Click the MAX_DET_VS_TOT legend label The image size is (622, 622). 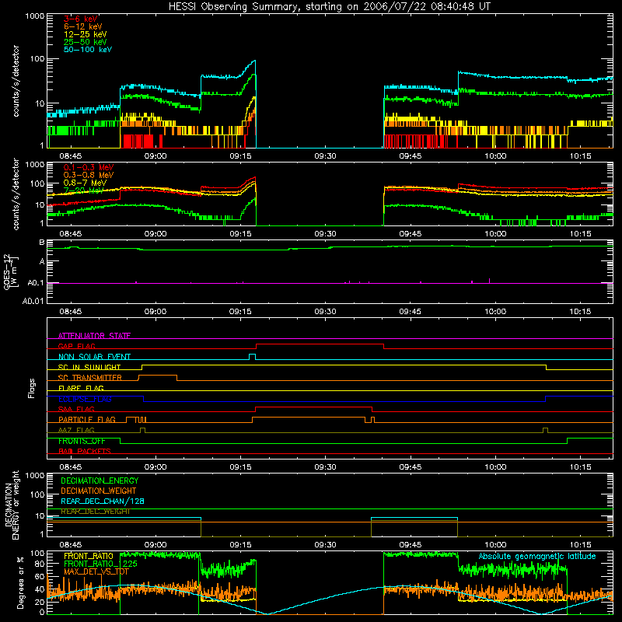[x=96, y=571]
